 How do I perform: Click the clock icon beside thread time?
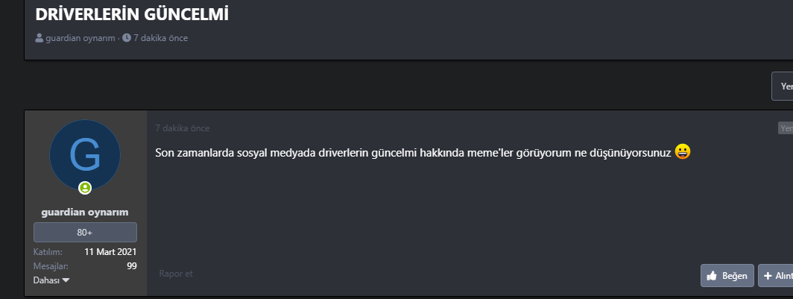click(127, 38)
